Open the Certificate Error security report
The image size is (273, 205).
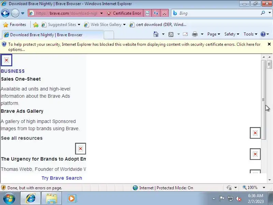coord(124,13)
